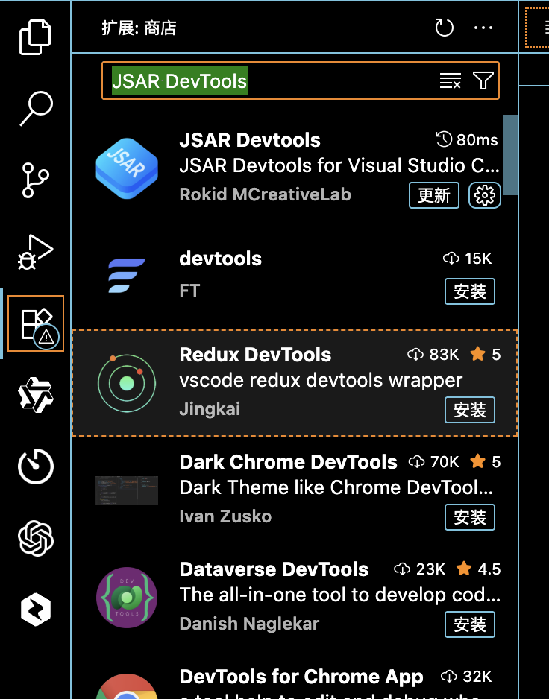Open the more actions ellipsis menu
This screenshot has width=549, height=699.
click(x=484, y=28)
